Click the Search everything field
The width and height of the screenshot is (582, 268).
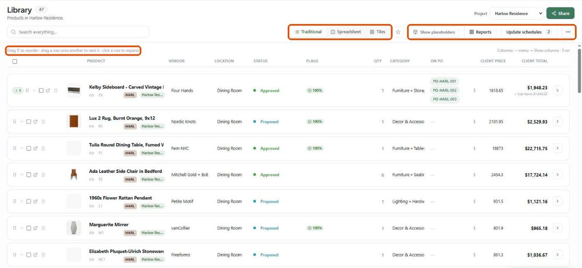[x=78, y=32]
